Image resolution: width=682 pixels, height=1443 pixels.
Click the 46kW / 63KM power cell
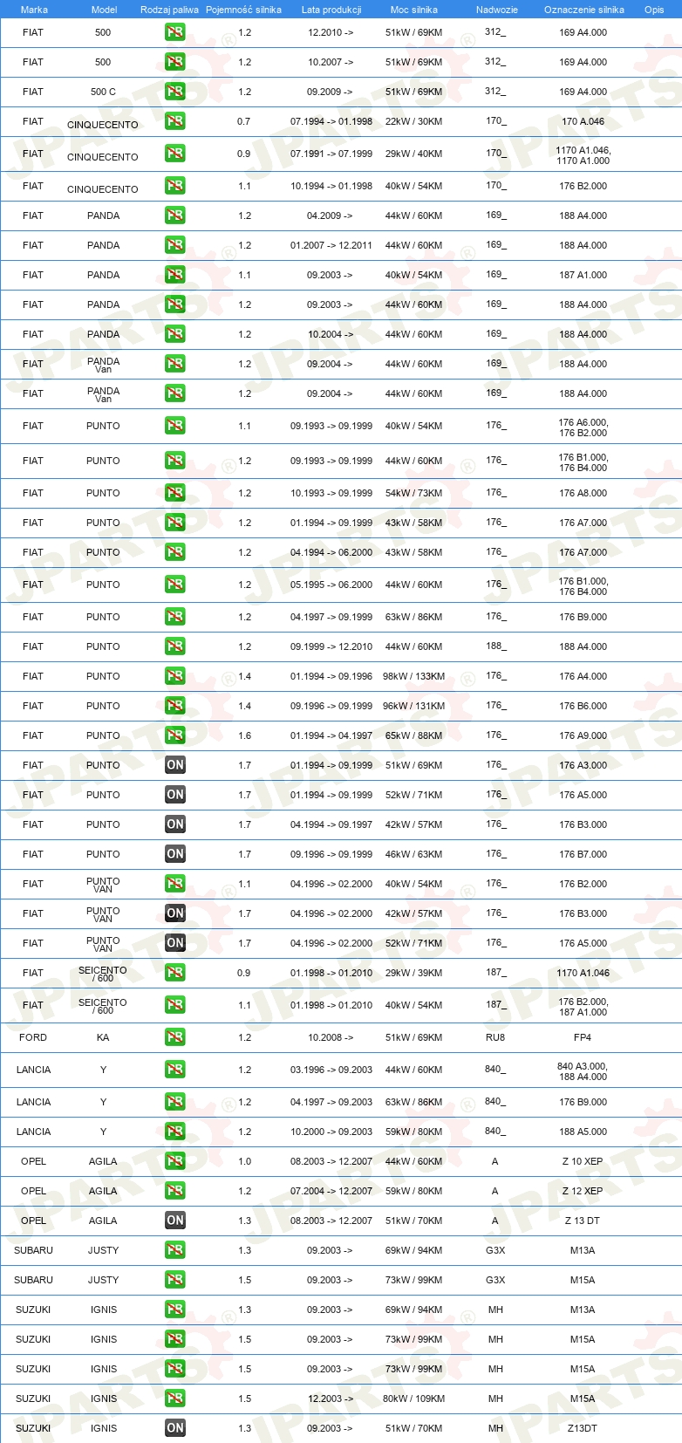point(414,854)
